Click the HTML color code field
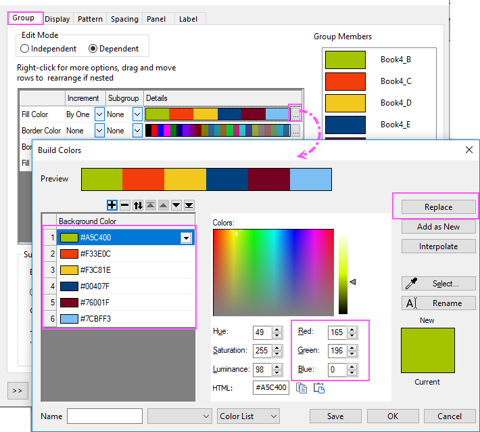480x432 pixels. (271, 387)
